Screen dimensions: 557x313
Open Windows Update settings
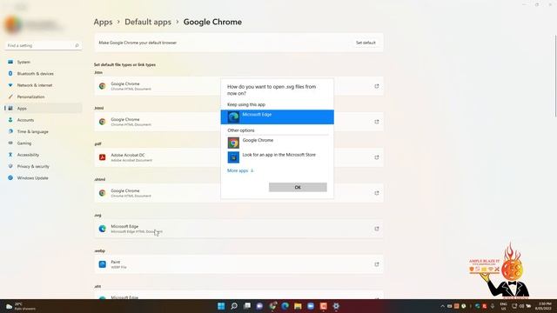[x=43, y=177]
